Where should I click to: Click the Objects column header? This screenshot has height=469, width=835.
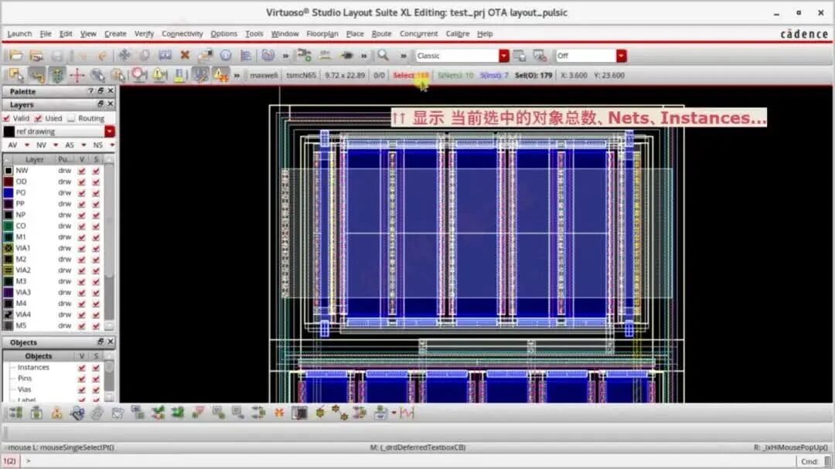(39, 355)
